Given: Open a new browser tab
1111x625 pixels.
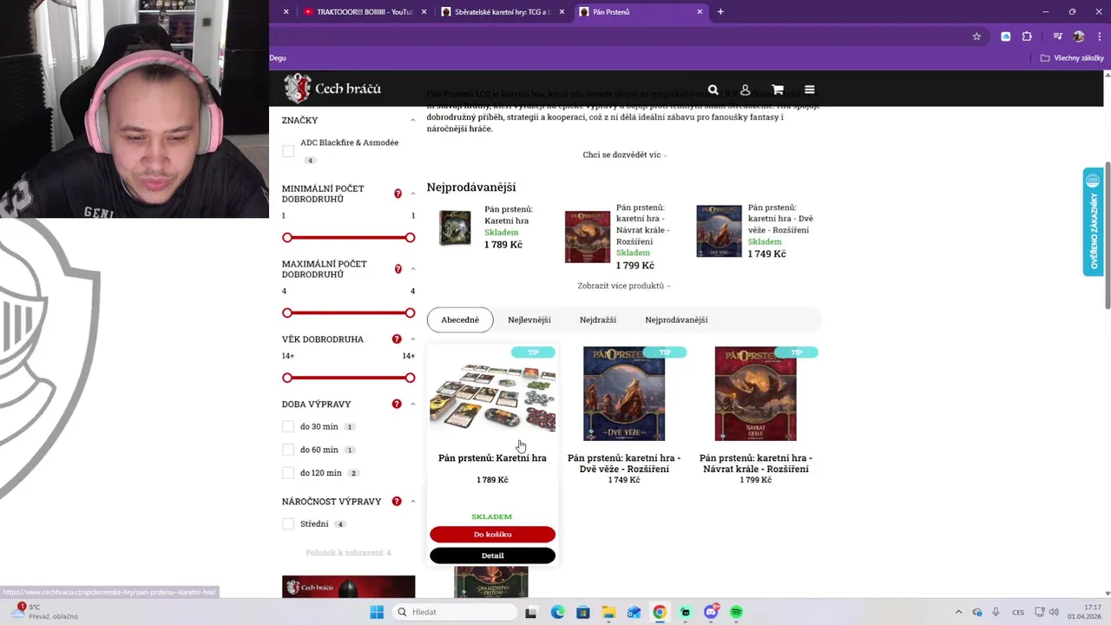Looking at the screenshot, I should pos(720,12).
